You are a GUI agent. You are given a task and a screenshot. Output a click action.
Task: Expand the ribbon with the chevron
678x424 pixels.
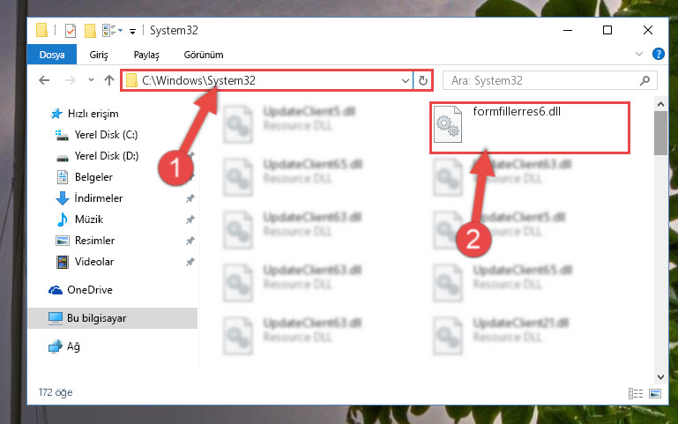tap(638, 54)
